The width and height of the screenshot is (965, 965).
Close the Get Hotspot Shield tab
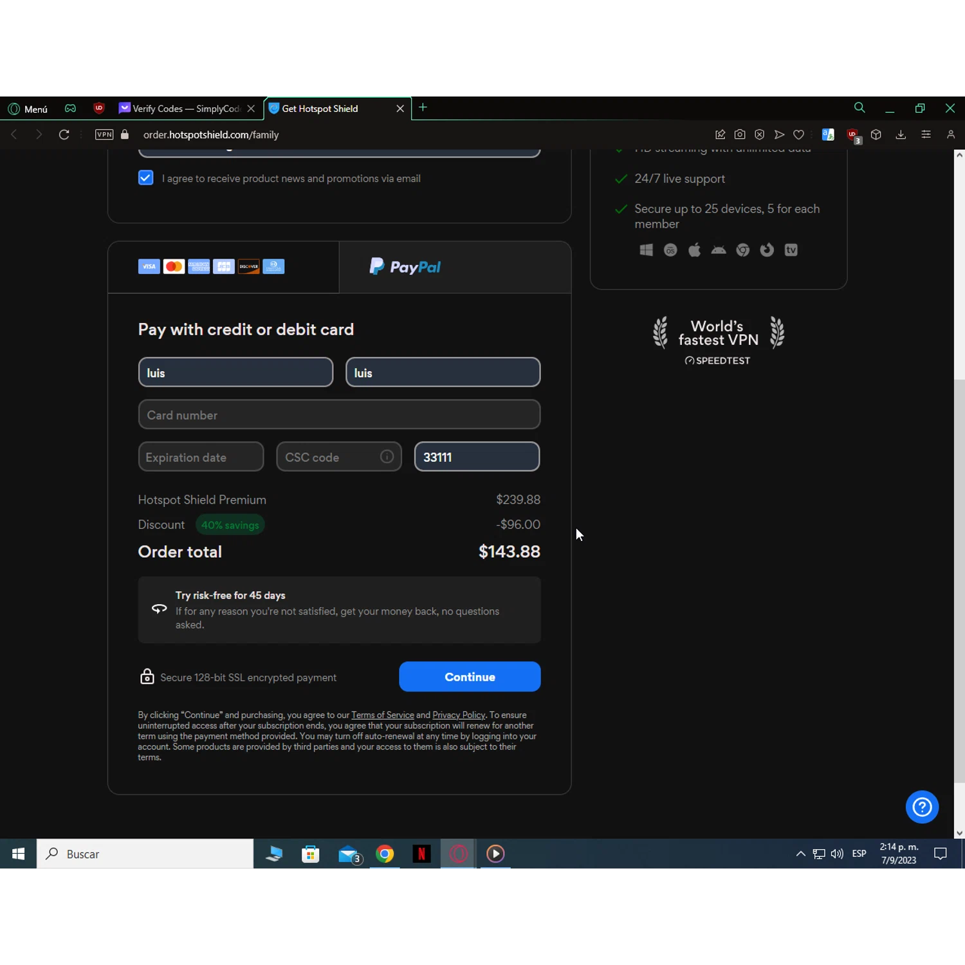[x=400, y=109]
